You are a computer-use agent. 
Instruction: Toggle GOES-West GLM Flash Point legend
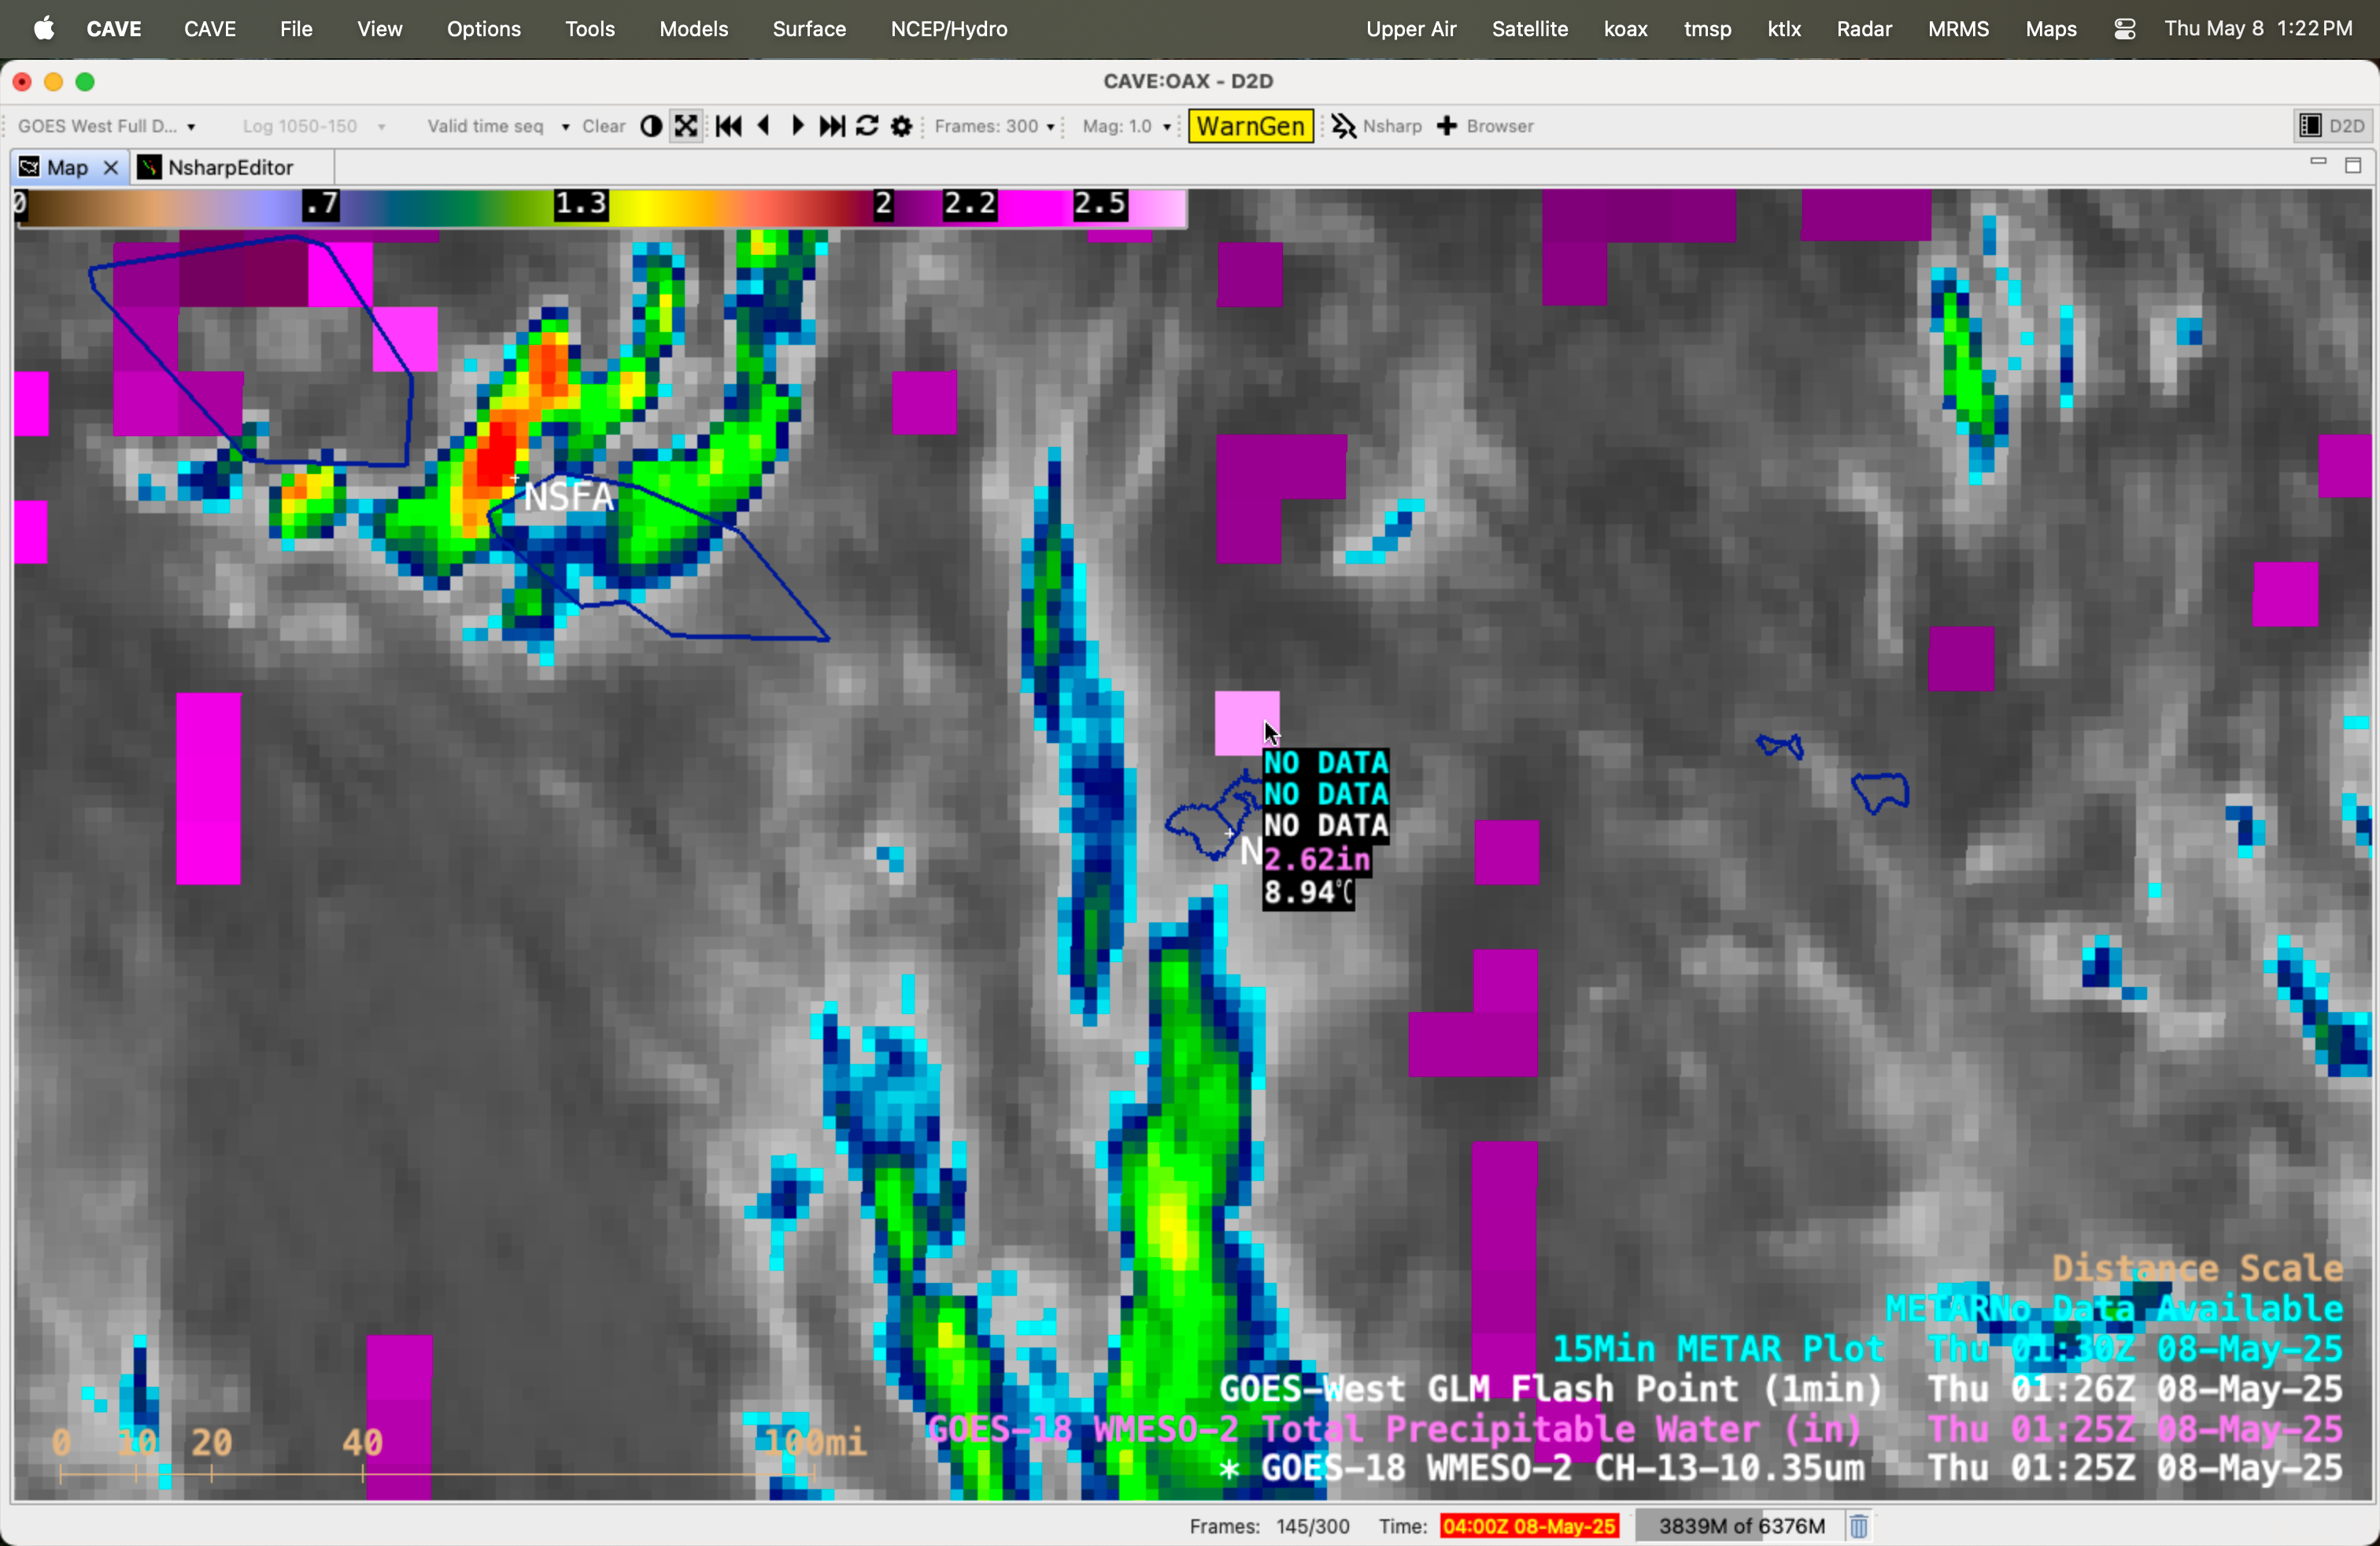pos(1781,1388)
